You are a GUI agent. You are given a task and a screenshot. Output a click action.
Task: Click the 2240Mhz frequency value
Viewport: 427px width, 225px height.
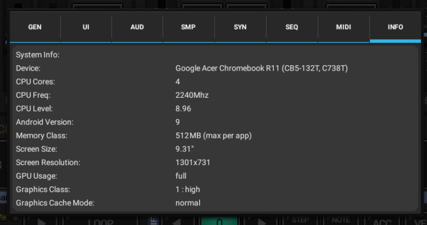[192, 95]
